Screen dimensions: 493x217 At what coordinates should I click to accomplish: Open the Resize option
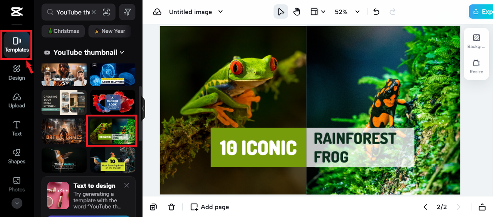(476, 66)
